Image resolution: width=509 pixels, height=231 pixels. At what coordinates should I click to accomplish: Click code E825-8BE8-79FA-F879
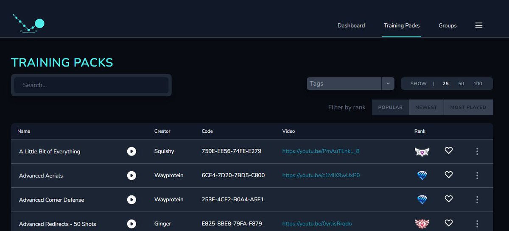tap(232, 224)
